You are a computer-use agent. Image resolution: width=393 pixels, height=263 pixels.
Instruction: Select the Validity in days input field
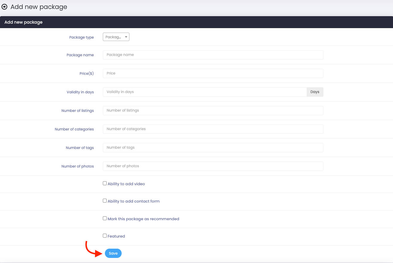click(x=205, y=92)
